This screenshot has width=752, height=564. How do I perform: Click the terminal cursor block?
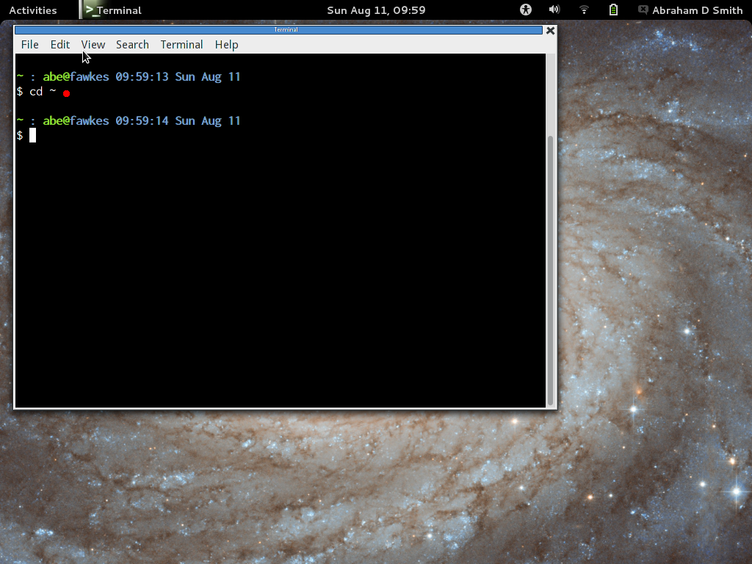(x=32, y=135)
